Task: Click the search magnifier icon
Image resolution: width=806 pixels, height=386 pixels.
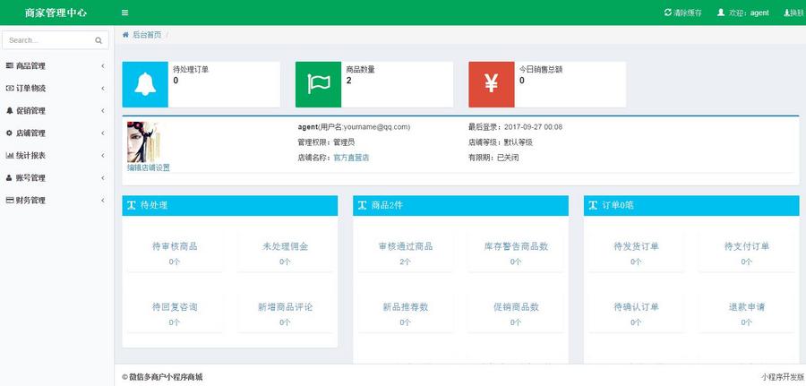Action: (x=99, y=40)
